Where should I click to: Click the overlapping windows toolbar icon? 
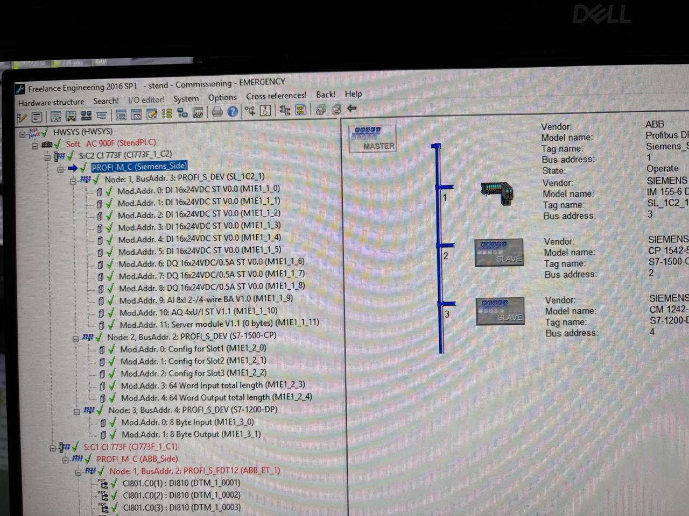321,109
